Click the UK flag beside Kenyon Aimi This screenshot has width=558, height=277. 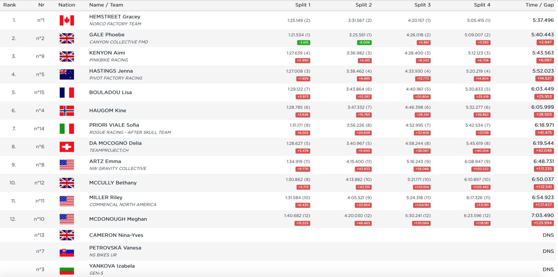pos(67,57)
